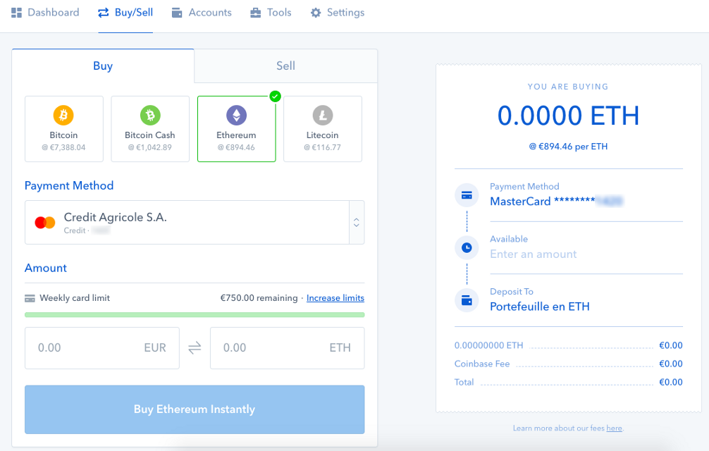Click the fees 'here' link
Image resolution: width=709 pixels, height=451 pixels.
coord(614,428)
